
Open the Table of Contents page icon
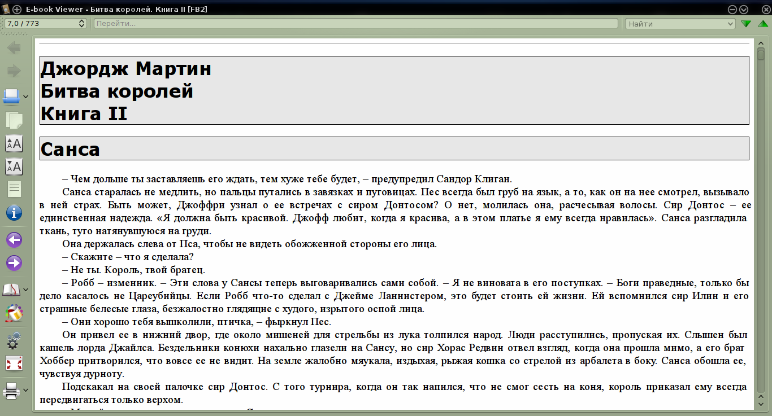14,190
